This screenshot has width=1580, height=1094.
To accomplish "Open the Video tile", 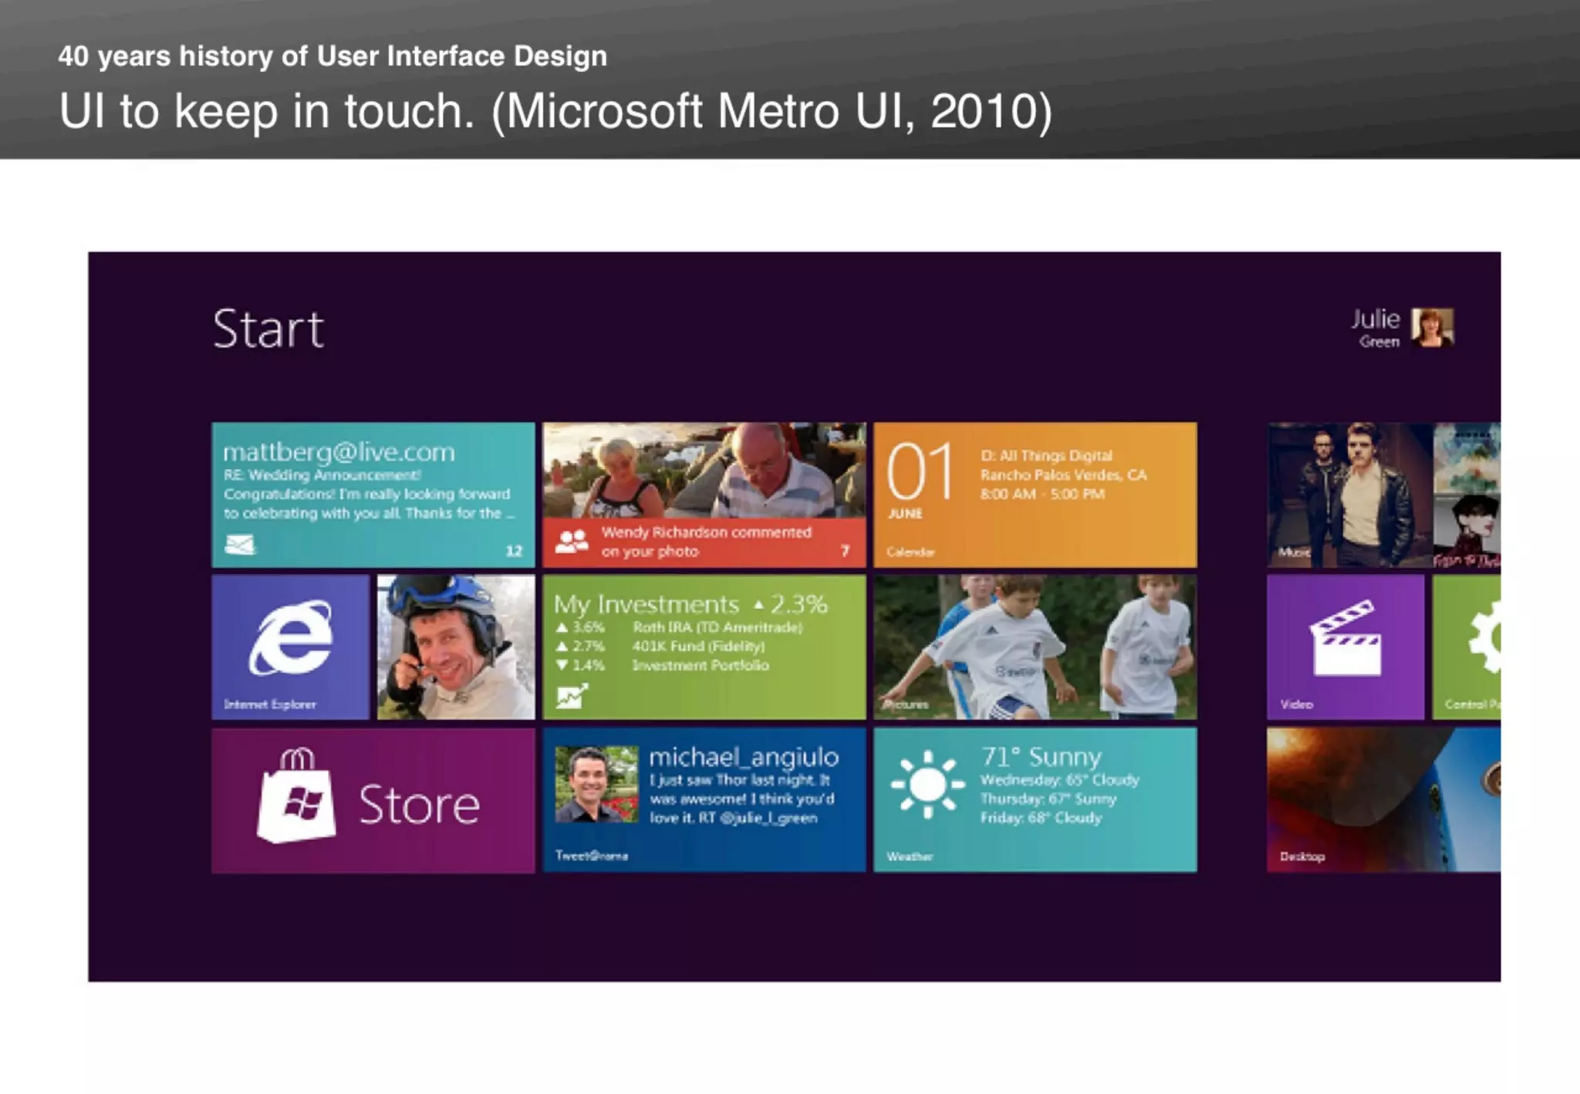I will [x=1345, y=647].
